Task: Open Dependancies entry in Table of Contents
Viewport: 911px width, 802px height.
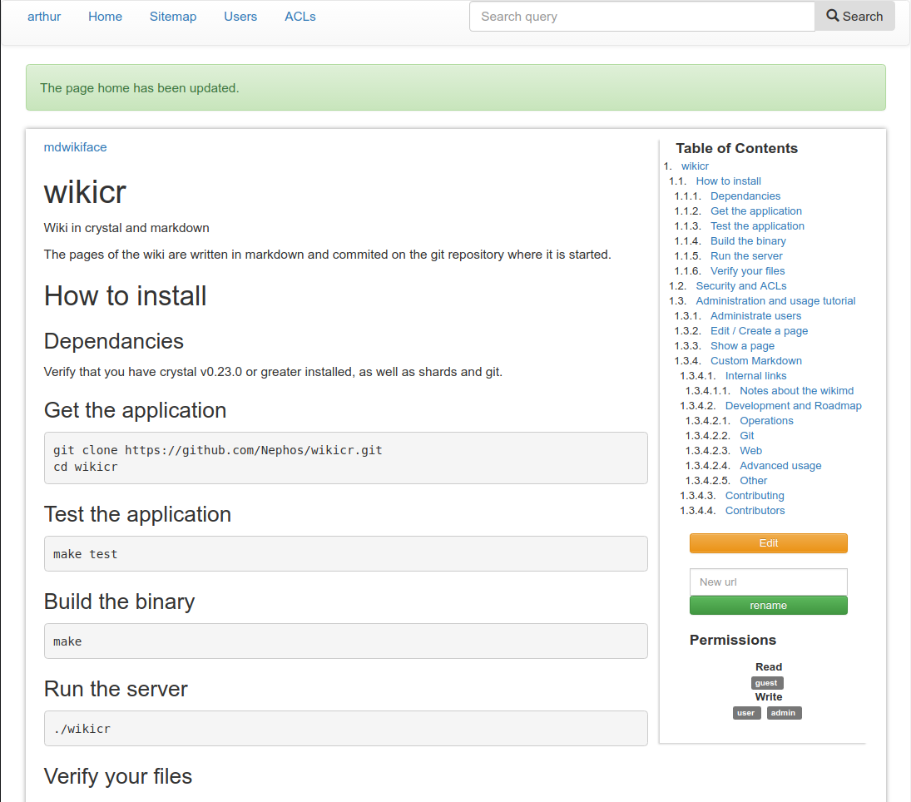Action: pos(745,196)
